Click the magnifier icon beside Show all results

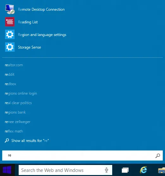click(x=7, y=140)
